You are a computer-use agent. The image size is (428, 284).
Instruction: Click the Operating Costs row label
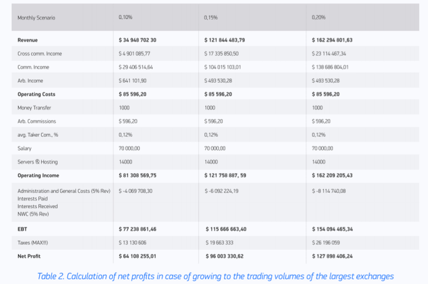36,94
